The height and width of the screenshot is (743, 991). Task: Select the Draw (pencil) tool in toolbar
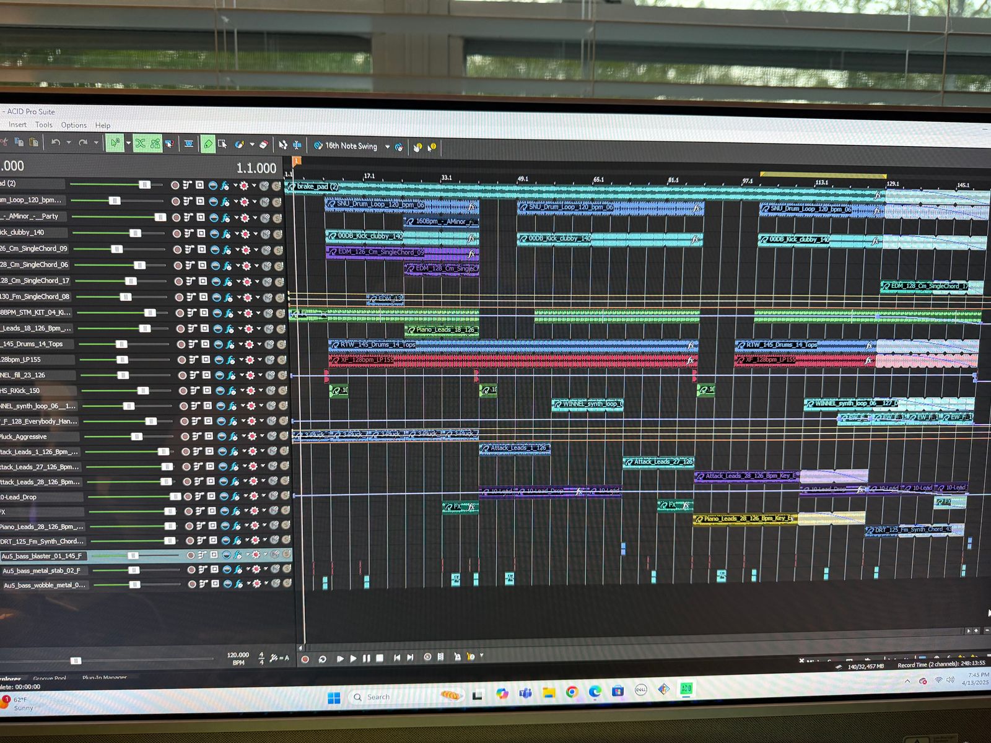(207, 144)
